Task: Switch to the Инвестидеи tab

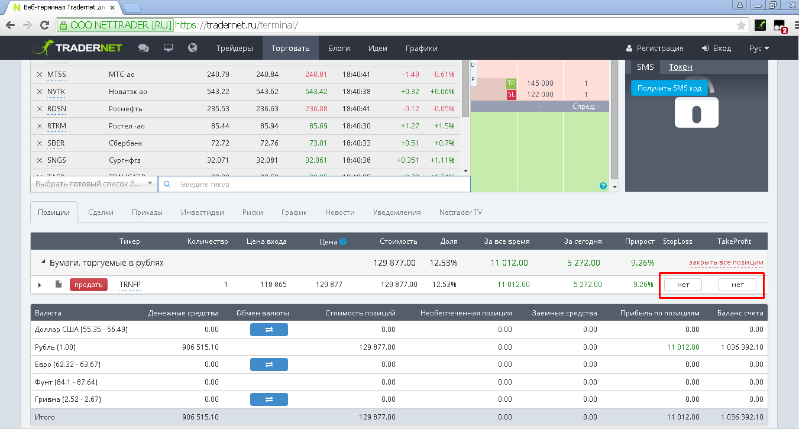Action: 202,212
